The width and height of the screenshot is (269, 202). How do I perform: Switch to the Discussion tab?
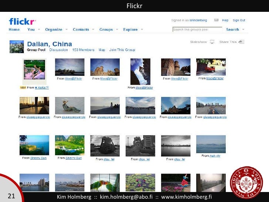(58, 50)
